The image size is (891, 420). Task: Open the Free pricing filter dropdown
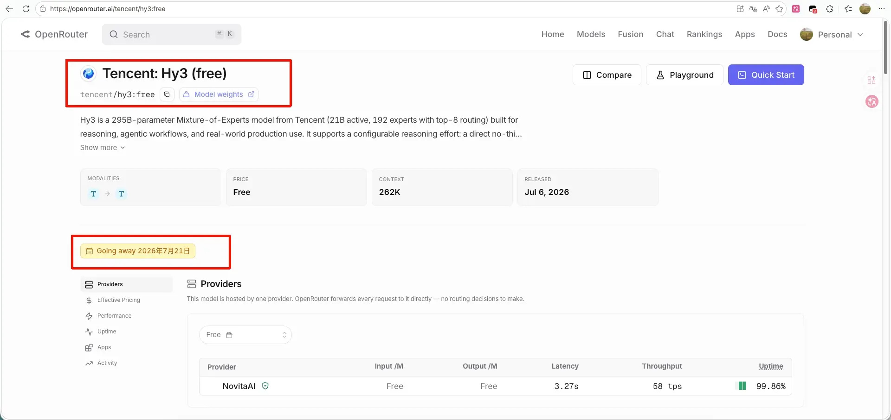[x=245, y=335]
